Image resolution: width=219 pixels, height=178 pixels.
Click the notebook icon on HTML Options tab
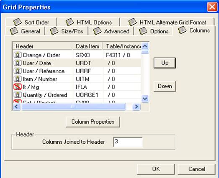70,22
